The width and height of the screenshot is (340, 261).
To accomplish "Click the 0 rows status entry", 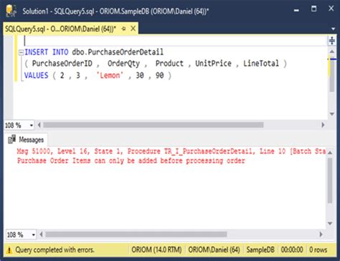I will pos(318,250).
